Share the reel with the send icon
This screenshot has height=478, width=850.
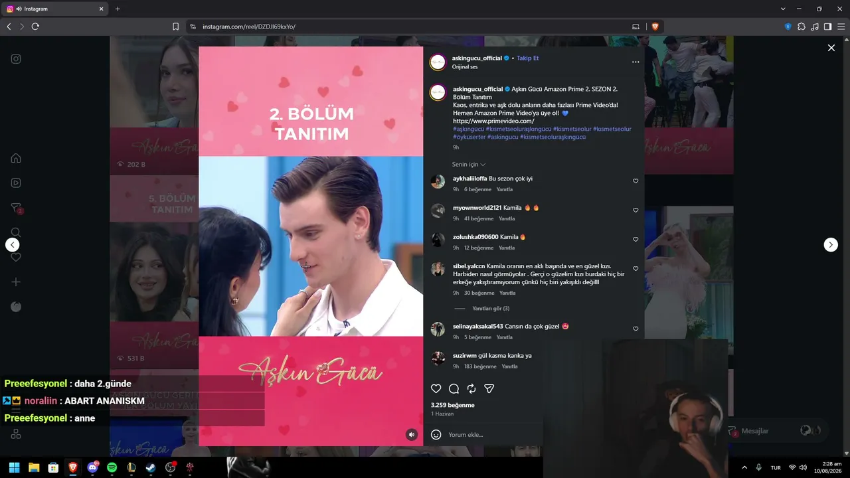pyautogui.click(x=489, y=388)
